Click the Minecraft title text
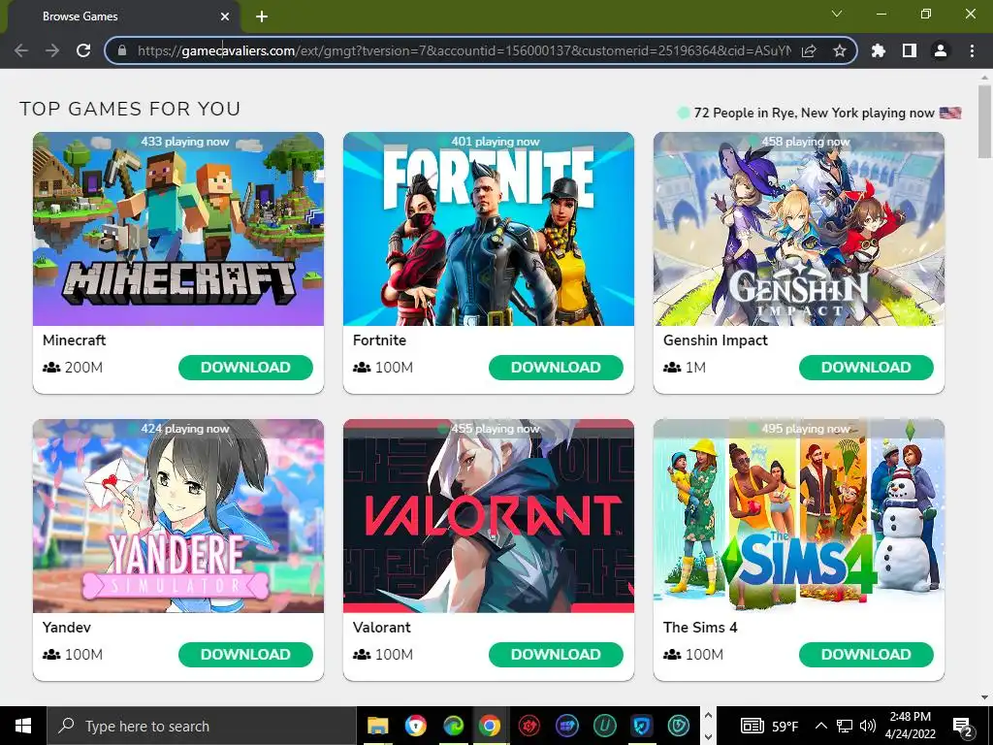This screenshot has height=745, width=993. tap(74, 340)
